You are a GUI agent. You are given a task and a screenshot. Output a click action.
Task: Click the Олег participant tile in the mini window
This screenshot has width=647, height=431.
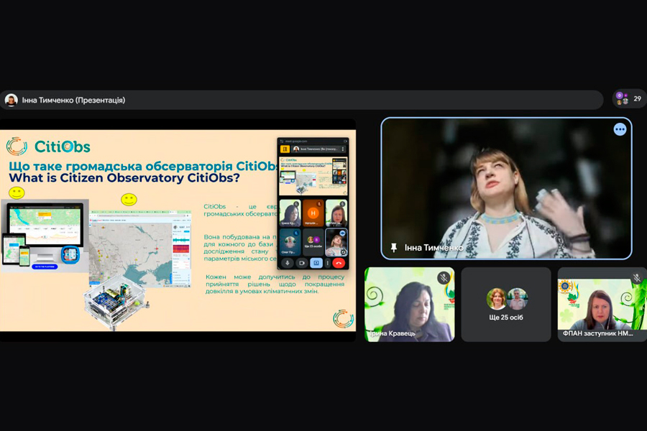point(290,241)
